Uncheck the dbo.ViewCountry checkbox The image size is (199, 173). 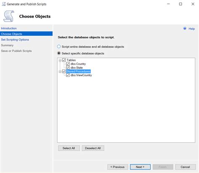68,75
